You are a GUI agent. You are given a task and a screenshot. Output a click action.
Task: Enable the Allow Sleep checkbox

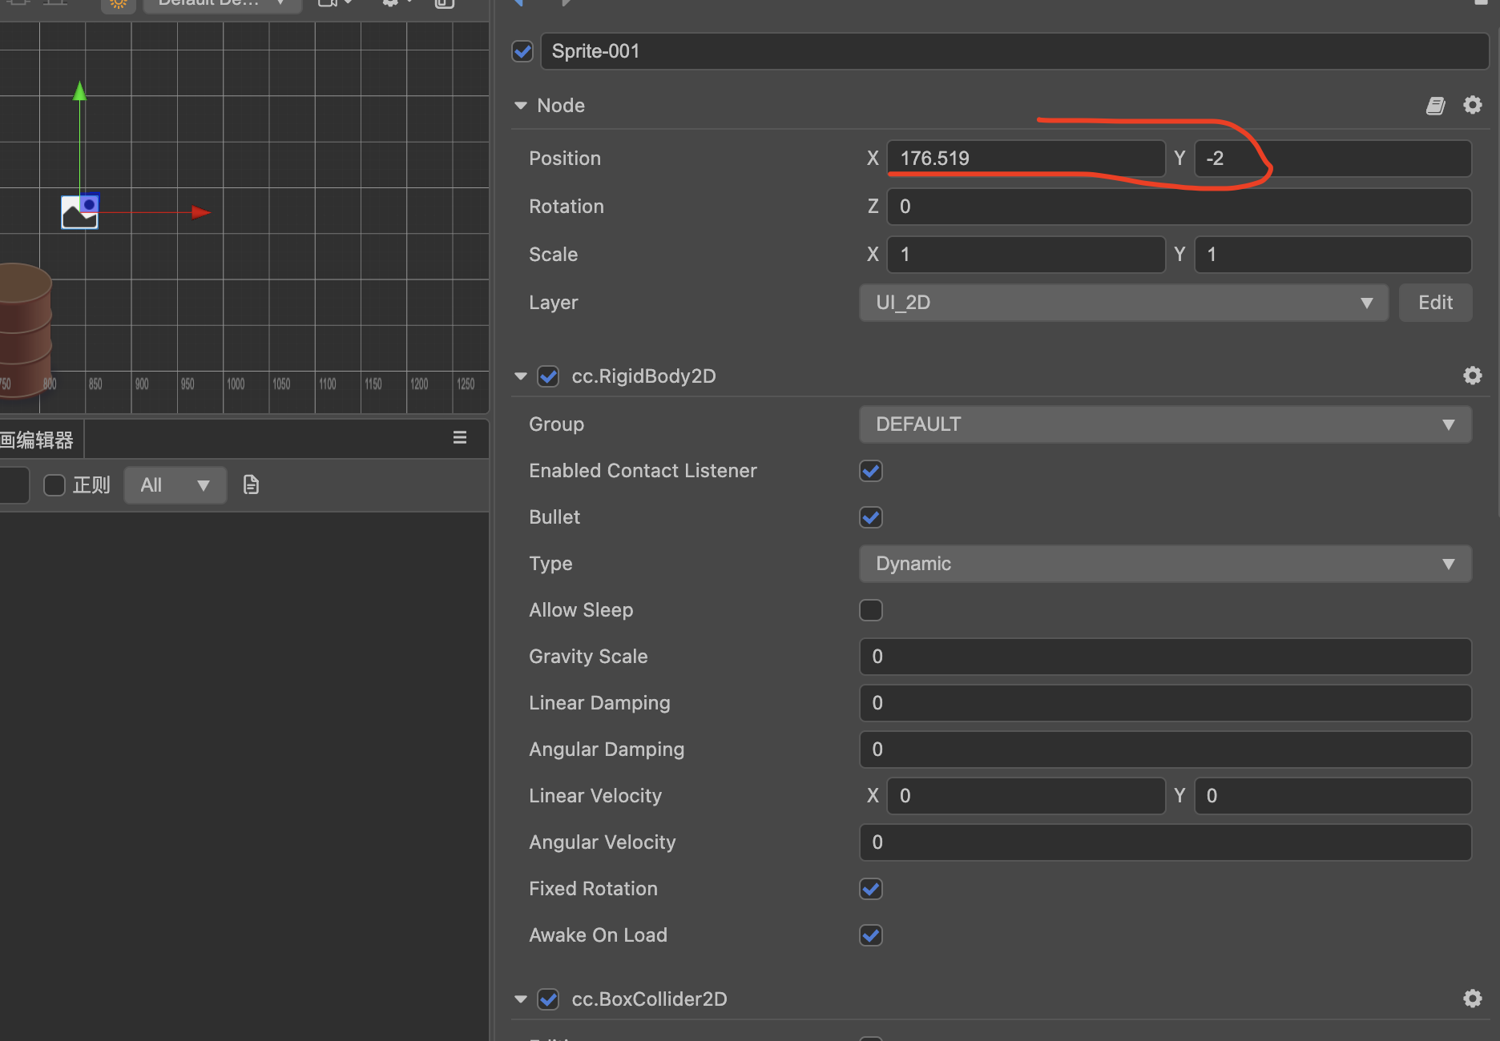tap(871, 610)
